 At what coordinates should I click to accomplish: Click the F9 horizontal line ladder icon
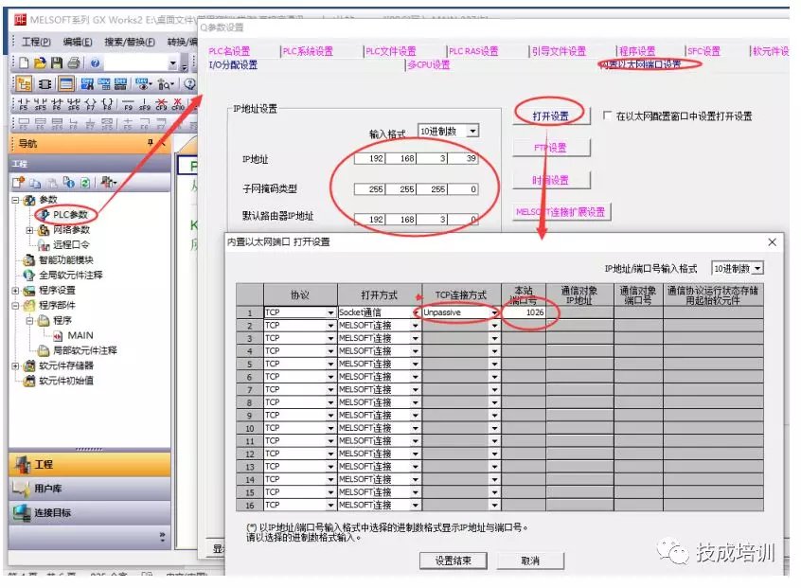pos(128,105)
